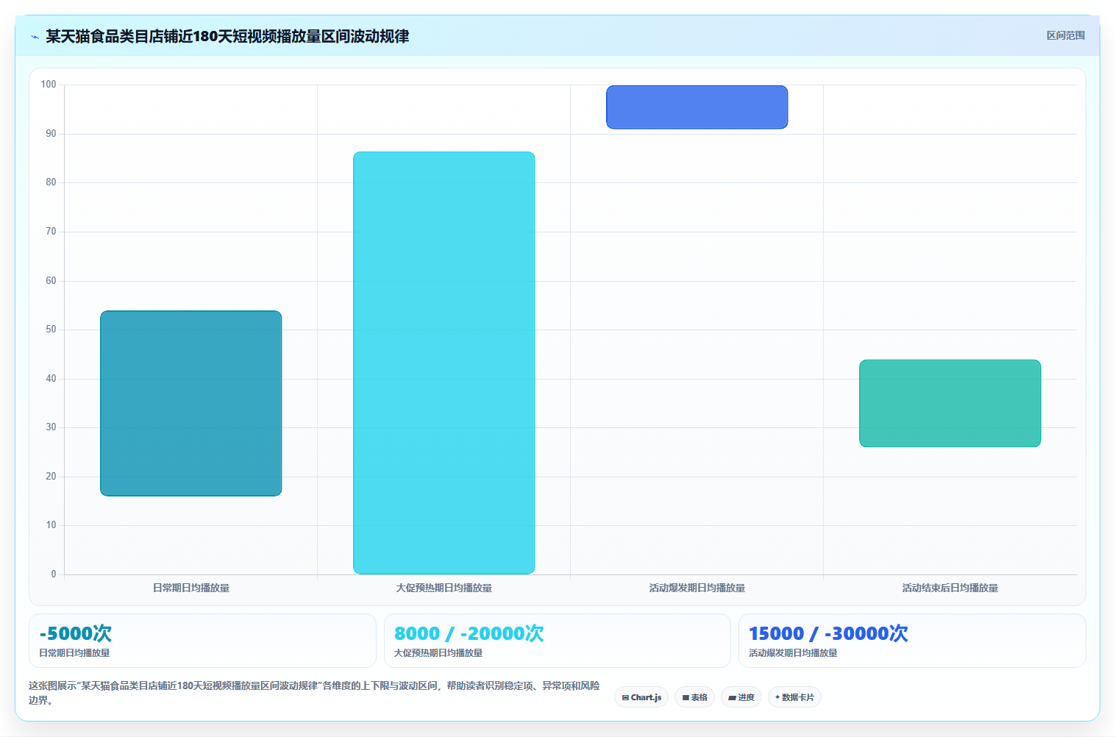
Task: Open the 8000 / -20000次 data card
Action: [557, 641]
